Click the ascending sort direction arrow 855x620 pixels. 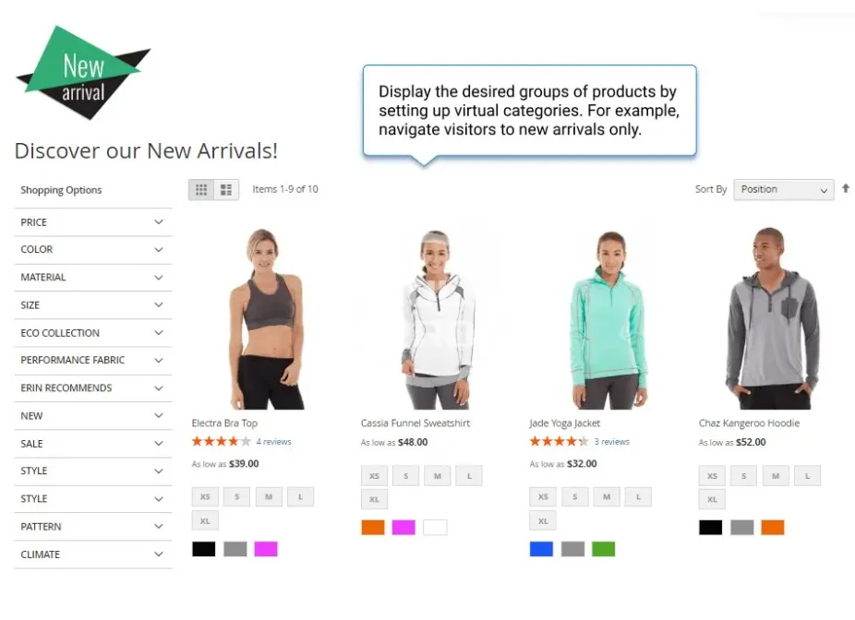845,188
